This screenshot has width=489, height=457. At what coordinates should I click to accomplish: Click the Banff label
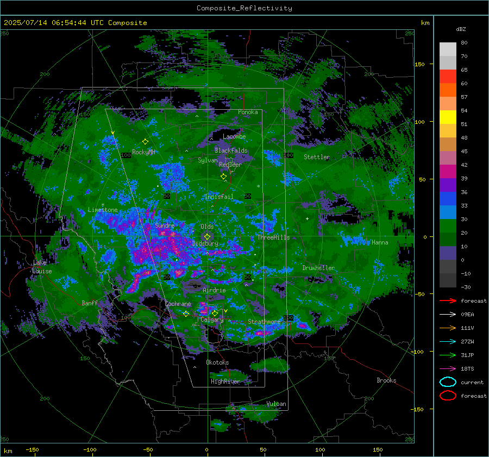90,303
